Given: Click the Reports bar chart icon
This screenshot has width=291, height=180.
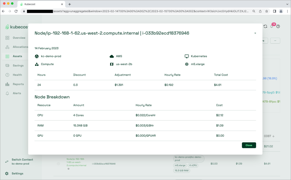Looking at the screenshot, I should tap(7, 84).
